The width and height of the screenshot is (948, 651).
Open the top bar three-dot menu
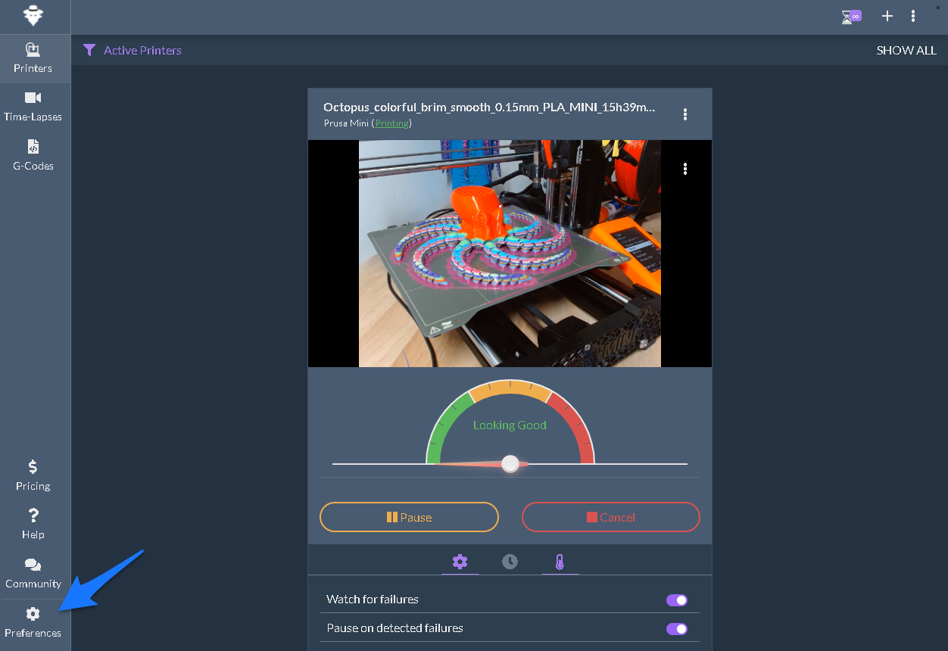913,16
